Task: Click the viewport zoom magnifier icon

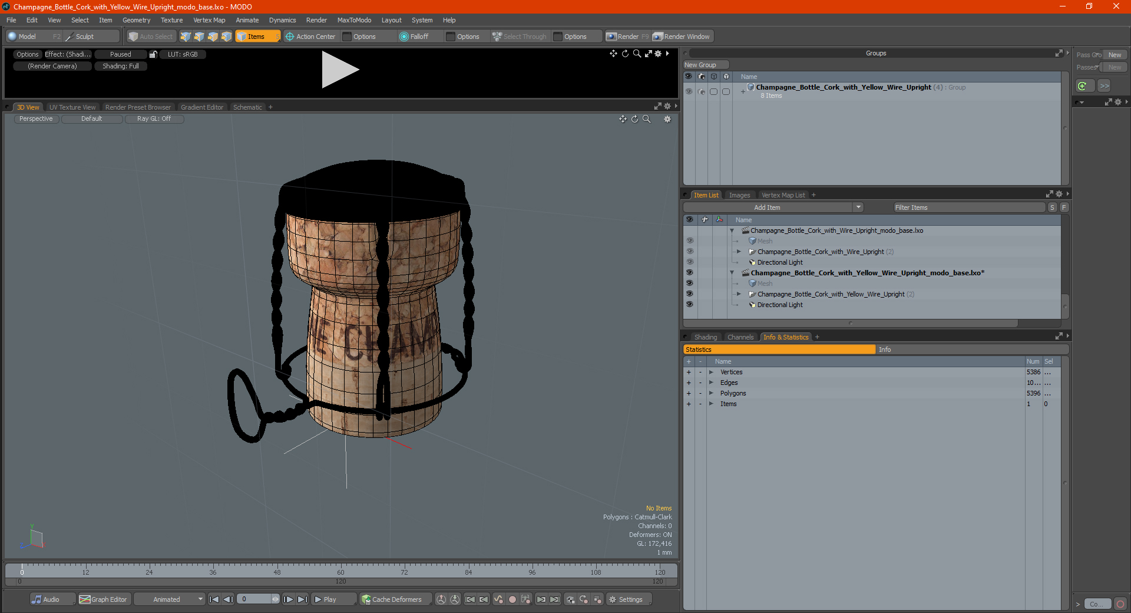Action: coord(647,119)
